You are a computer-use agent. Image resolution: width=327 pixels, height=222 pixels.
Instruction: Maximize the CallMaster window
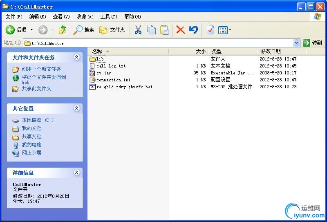click(x=311, y=7)
